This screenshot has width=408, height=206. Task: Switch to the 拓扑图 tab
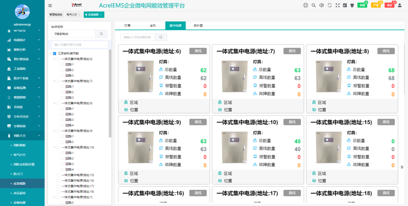tap(198, 26)
